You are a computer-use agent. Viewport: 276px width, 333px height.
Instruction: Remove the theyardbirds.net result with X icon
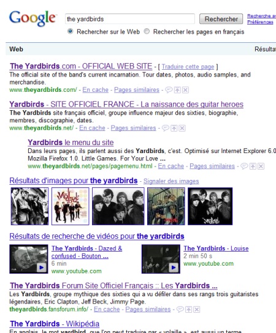point(182,129)
